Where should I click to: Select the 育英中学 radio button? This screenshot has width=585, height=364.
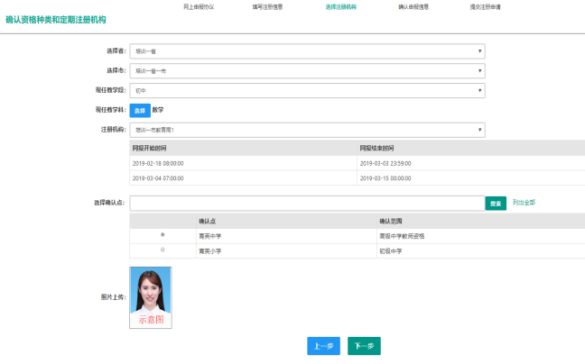[x=162, y=235]
